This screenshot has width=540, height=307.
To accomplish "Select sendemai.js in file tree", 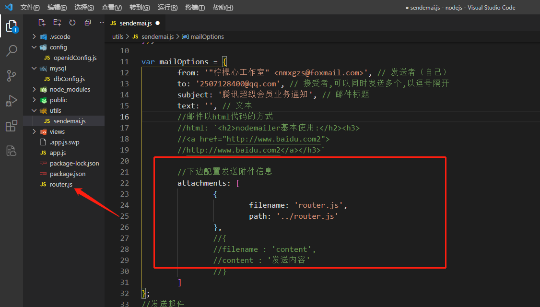I will click(x=69, y=121).
